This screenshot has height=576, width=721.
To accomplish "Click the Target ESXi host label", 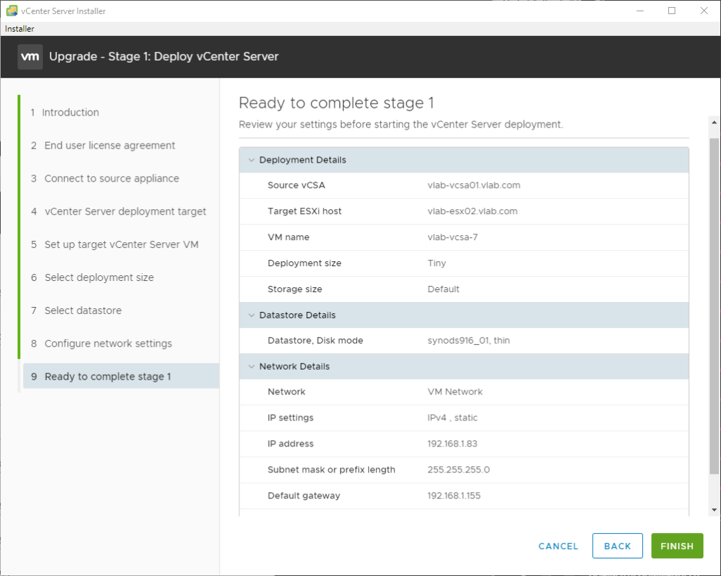I will pyautogui.click(x=304, y=211).
